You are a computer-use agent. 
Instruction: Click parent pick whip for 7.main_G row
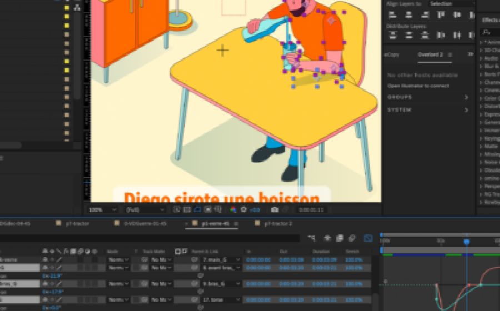pyautogui.click(x=194, y=260)
